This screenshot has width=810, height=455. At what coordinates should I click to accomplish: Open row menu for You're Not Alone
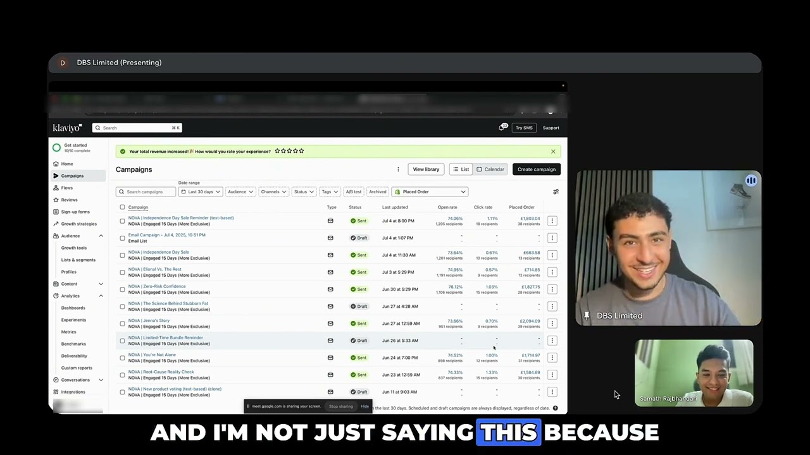552,357
